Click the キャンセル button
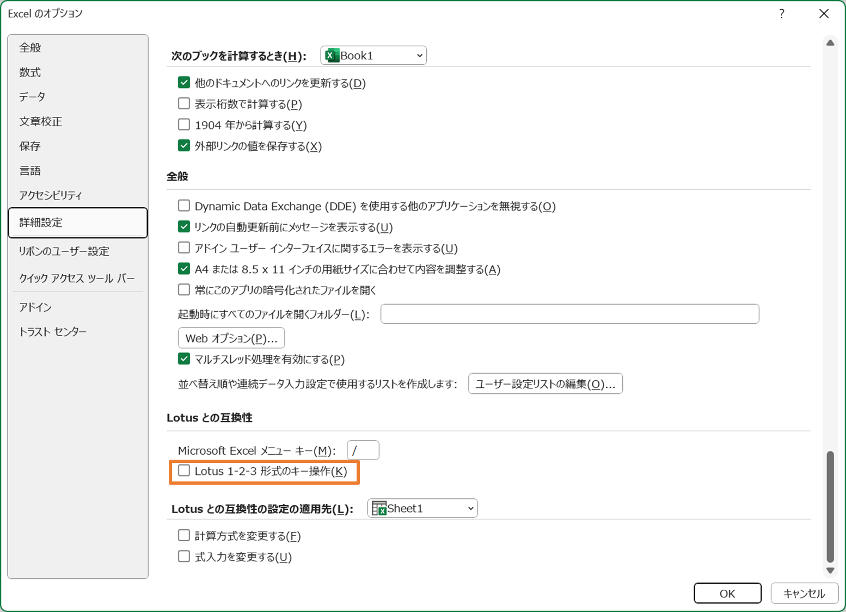This screenshot has width=846, height=612. pos(804,594)
